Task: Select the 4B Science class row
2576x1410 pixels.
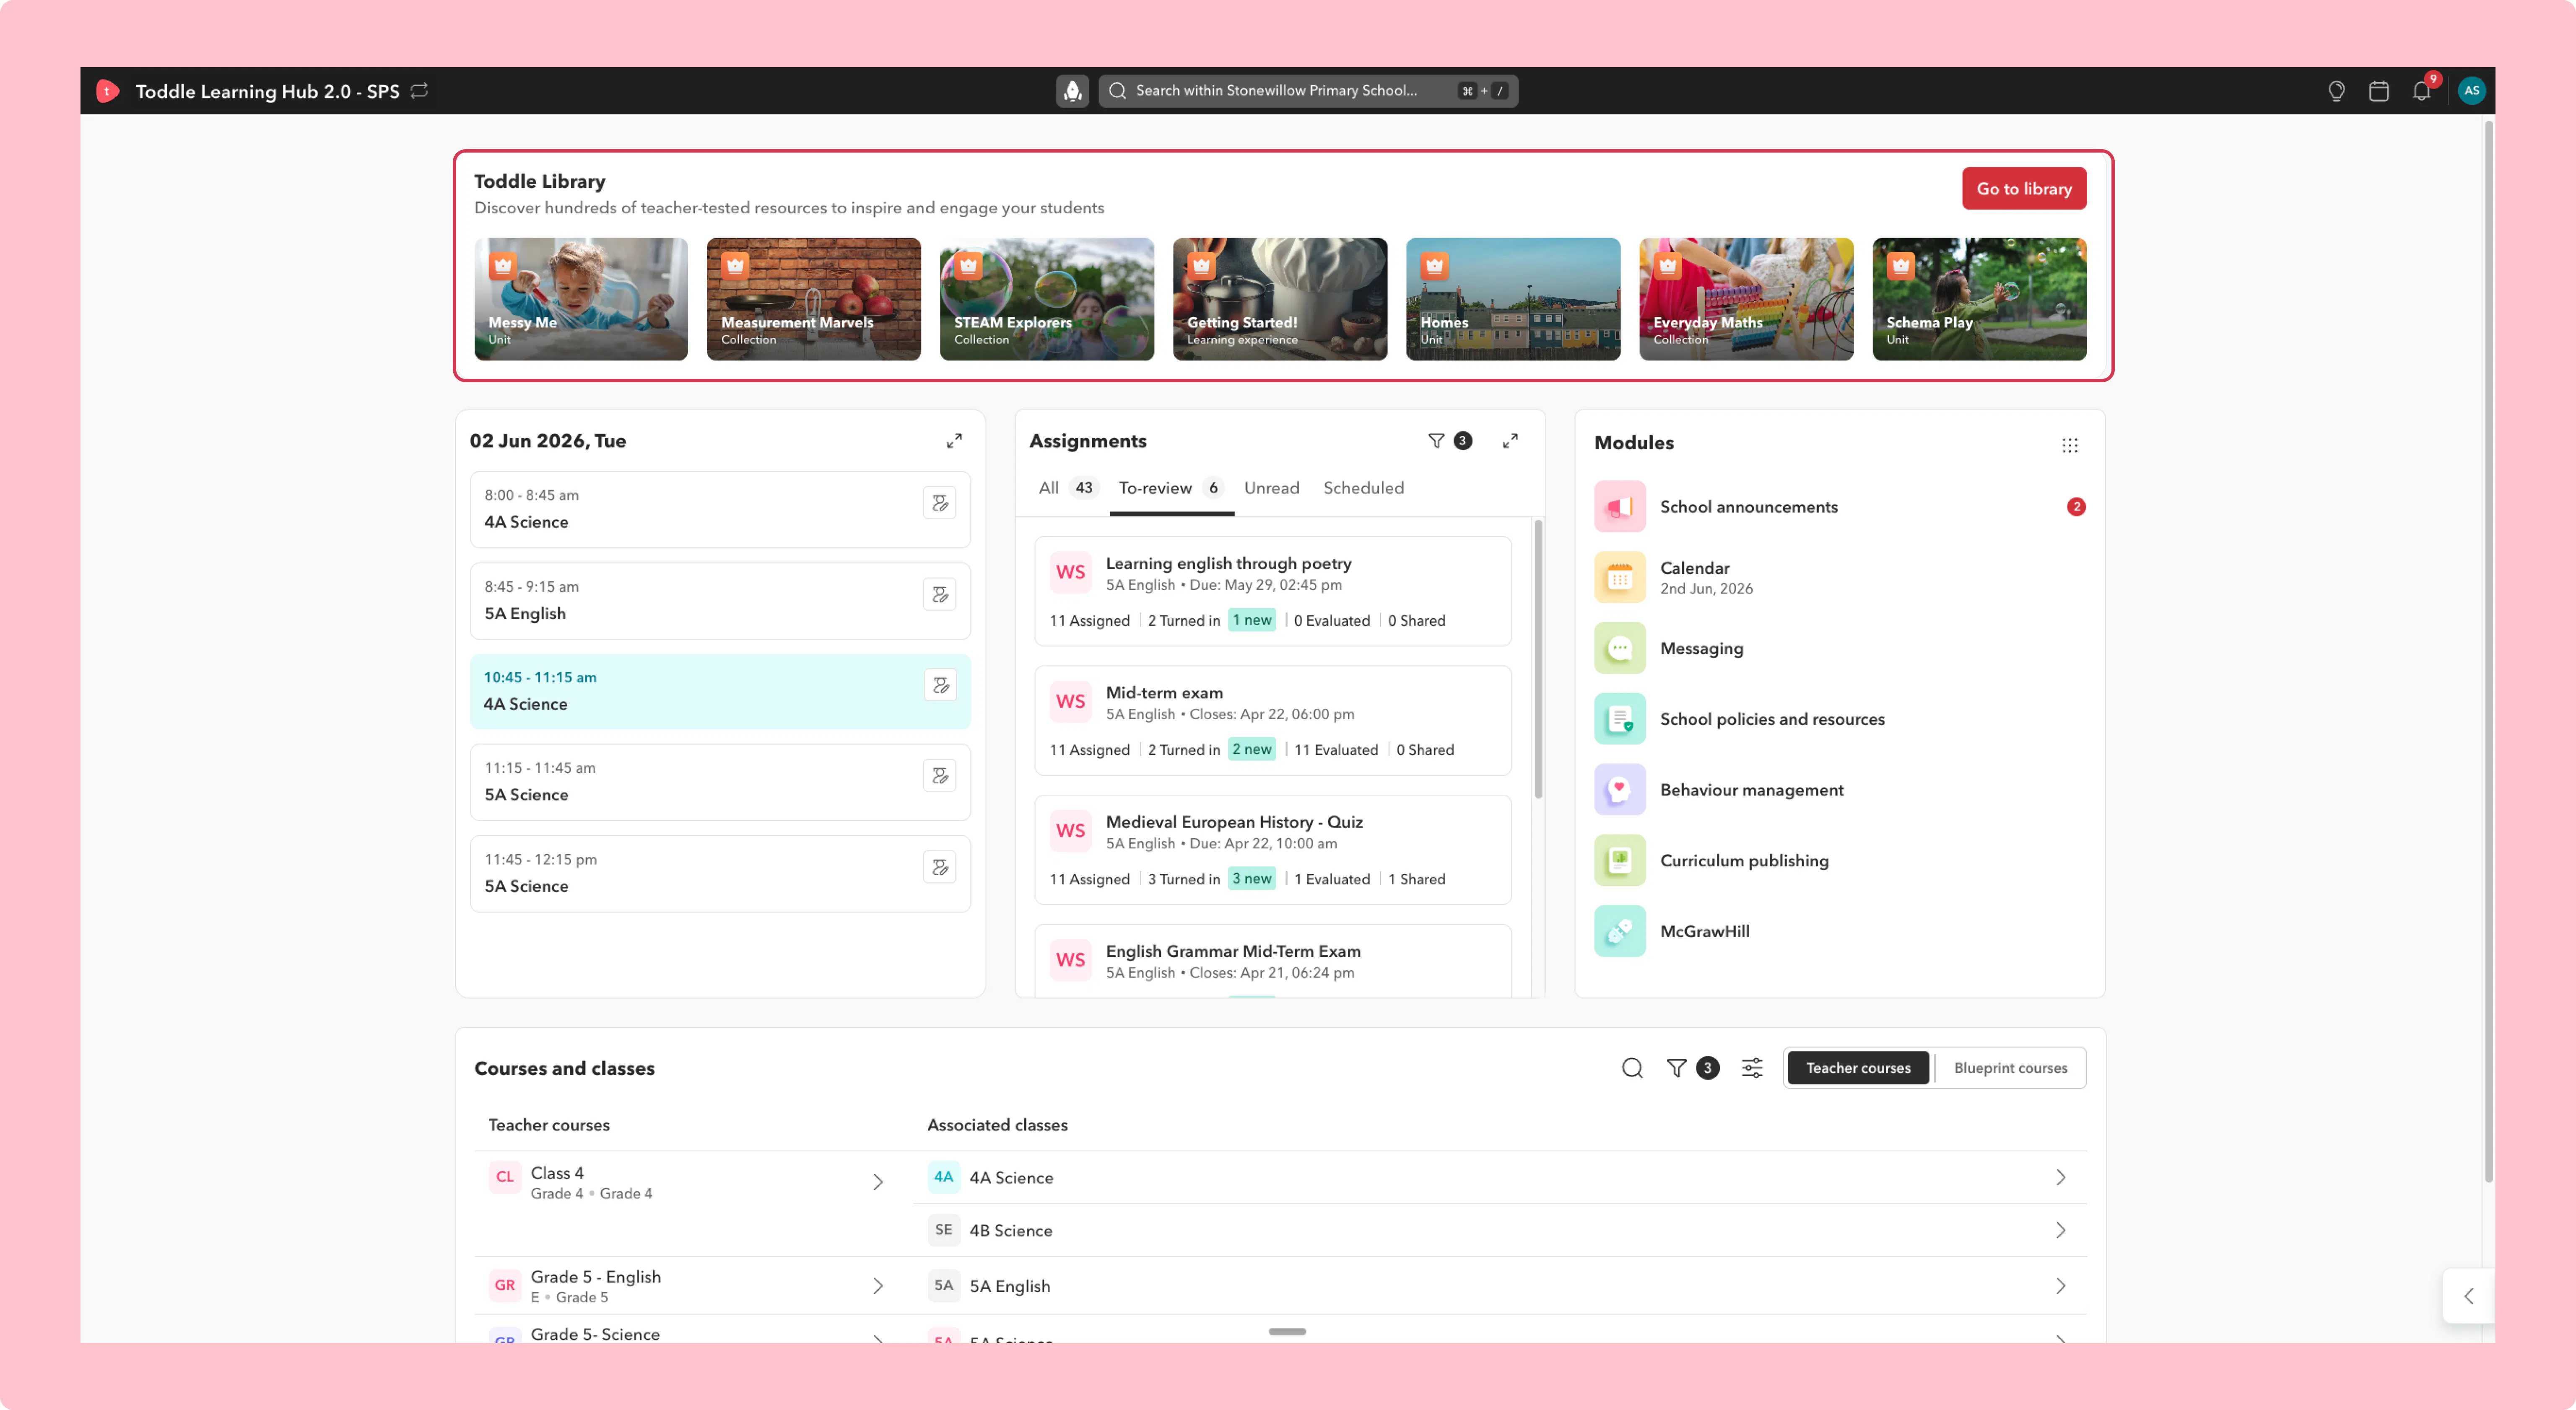Action: coord(1500,1231)
